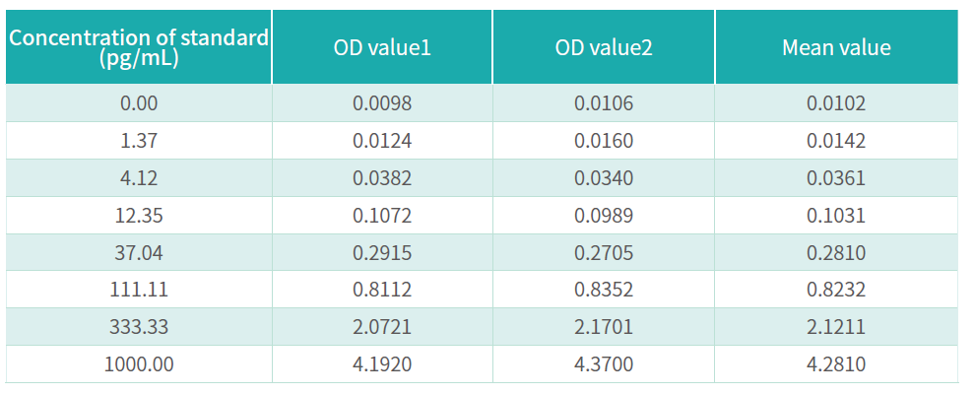Select the 1.37 concentration cell

[x=139, y=141]
